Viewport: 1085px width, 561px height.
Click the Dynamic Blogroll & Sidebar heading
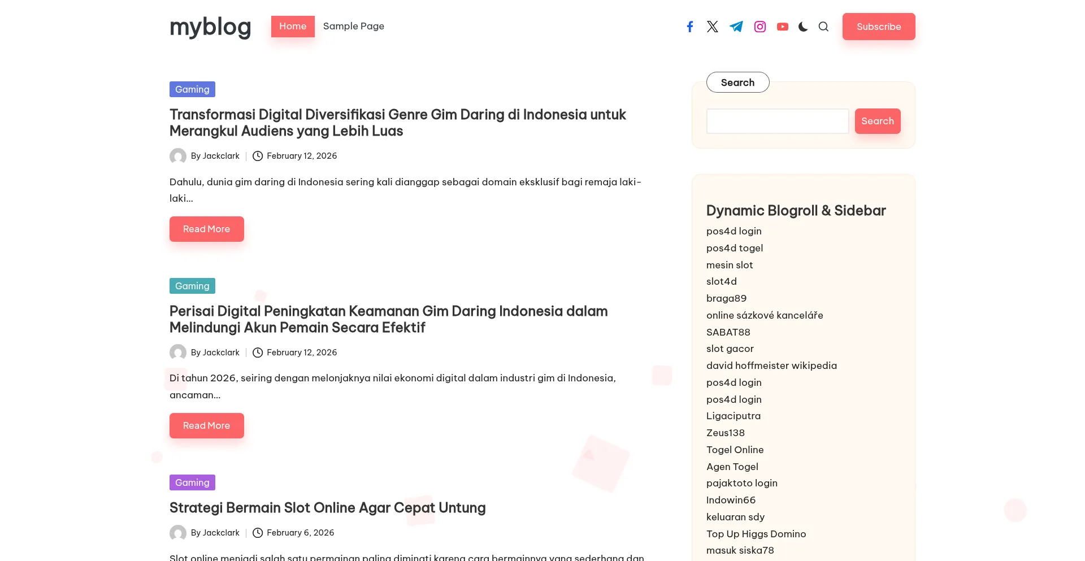(x=796, y=211)
